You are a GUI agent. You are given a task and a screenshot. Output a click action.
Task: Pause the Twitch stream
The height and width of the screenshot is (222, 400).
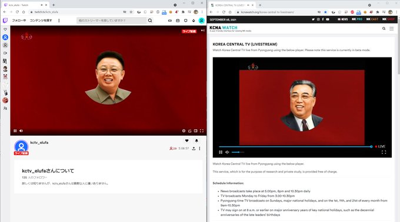[x=15, y=130]
